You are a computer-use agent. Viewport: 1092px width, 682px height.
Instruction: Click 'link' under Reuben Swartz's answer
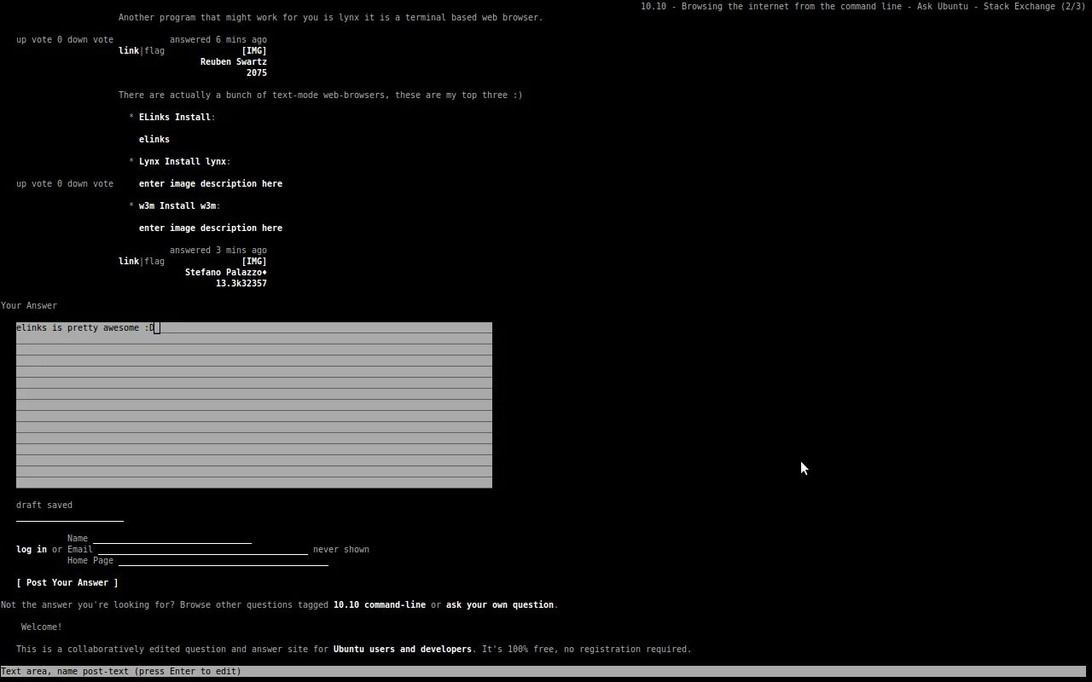[129, 50]
